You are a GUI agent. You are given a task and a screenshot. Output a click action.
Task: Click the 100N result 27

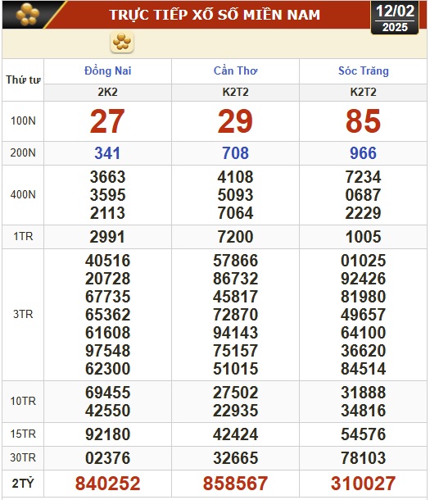(x=107, y=121)
